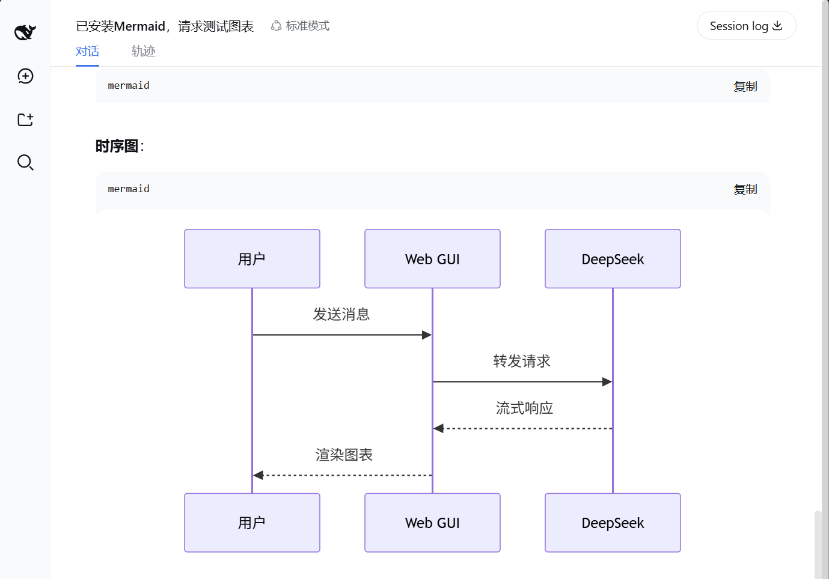Switch to the 对话 tab
This screenshot has width=829, height=579.
coord(87,52)
